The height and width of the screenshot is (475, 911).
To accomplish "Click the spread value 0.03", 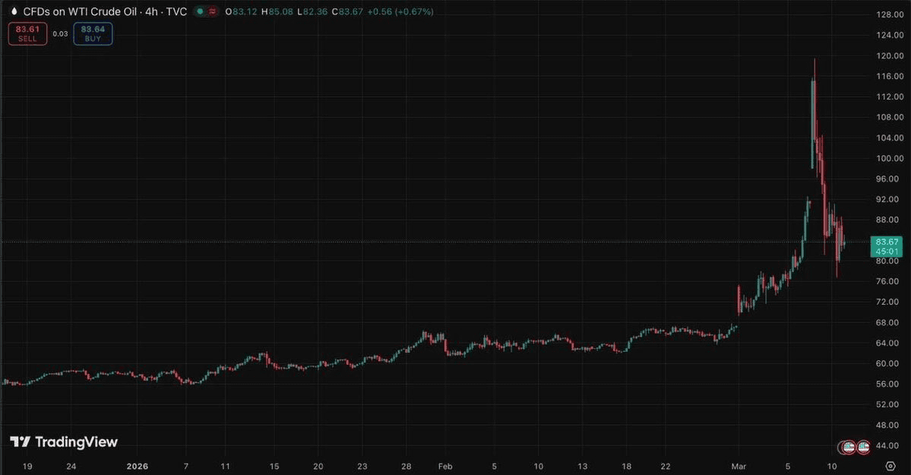I will (x=61, y=33).
